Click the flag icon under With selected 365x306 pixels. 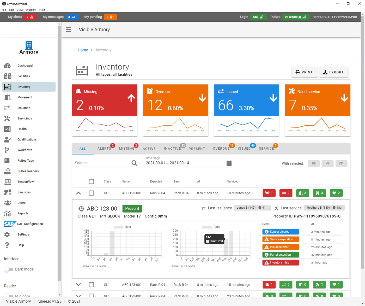pyautogui.click(x=314, y=163)
